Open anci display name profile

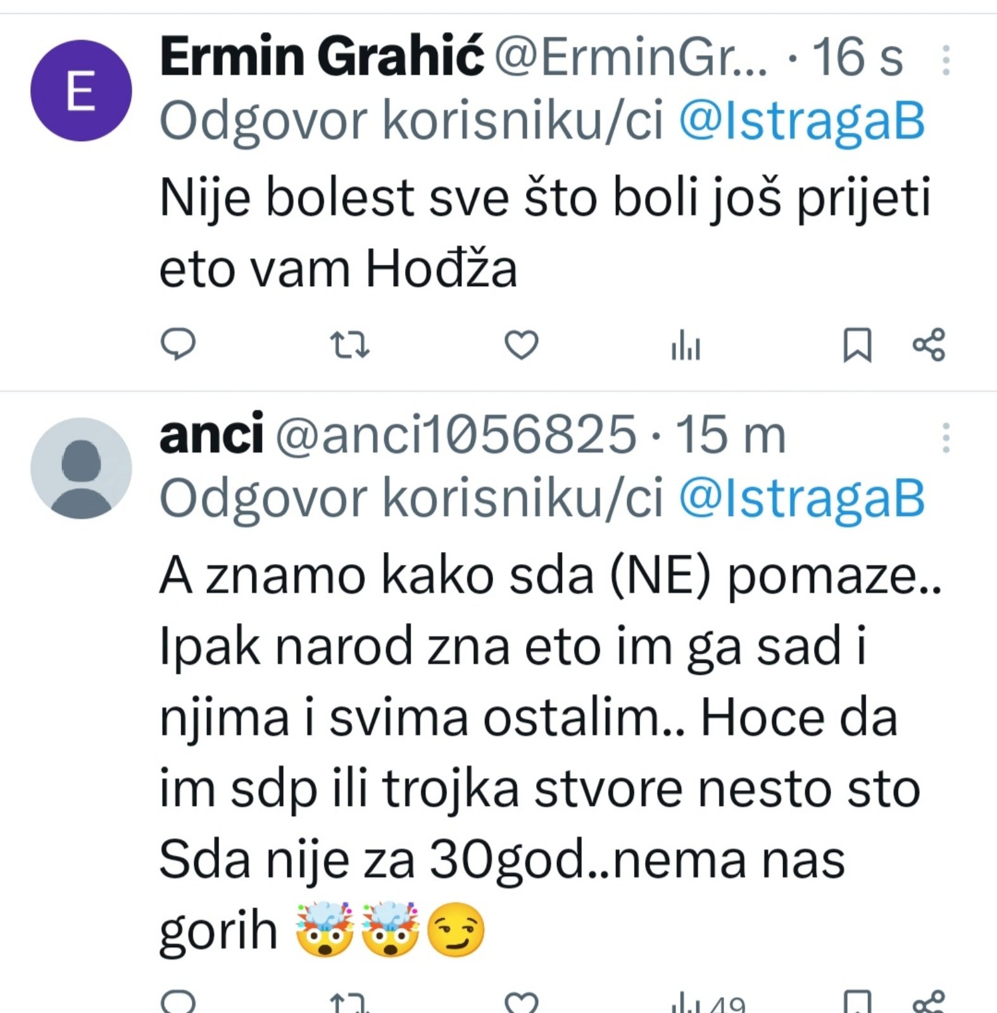211,434
